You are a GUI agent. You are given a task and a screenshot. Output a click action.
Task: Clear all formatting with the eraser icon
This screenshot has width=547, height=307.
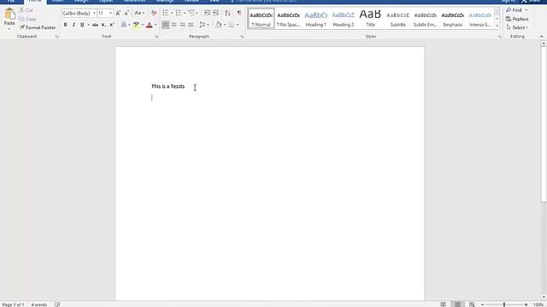(154, 14)
